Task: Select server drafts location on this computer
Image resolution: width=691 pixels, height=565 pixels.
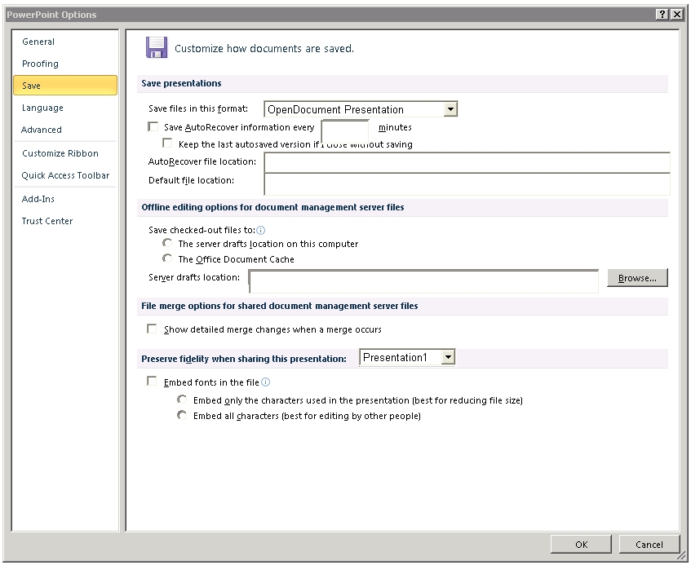Action: click(167, 243)
